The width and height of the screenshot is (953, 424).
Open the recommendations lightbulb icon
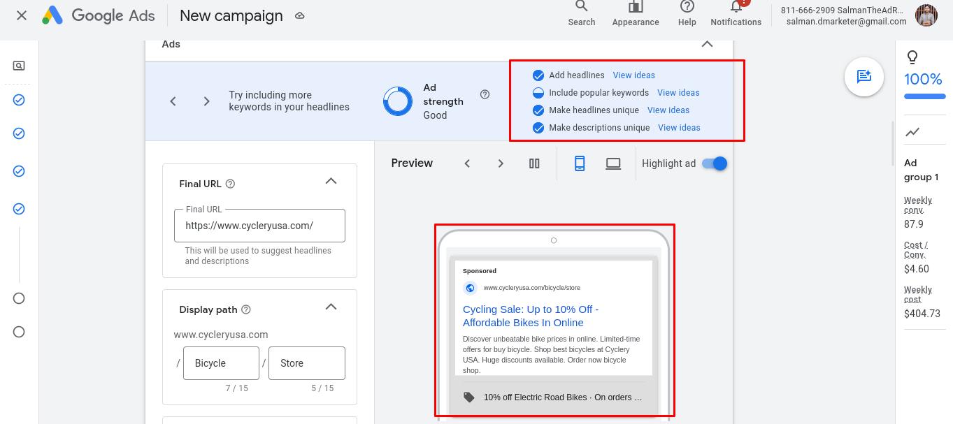tap(912, 57)
